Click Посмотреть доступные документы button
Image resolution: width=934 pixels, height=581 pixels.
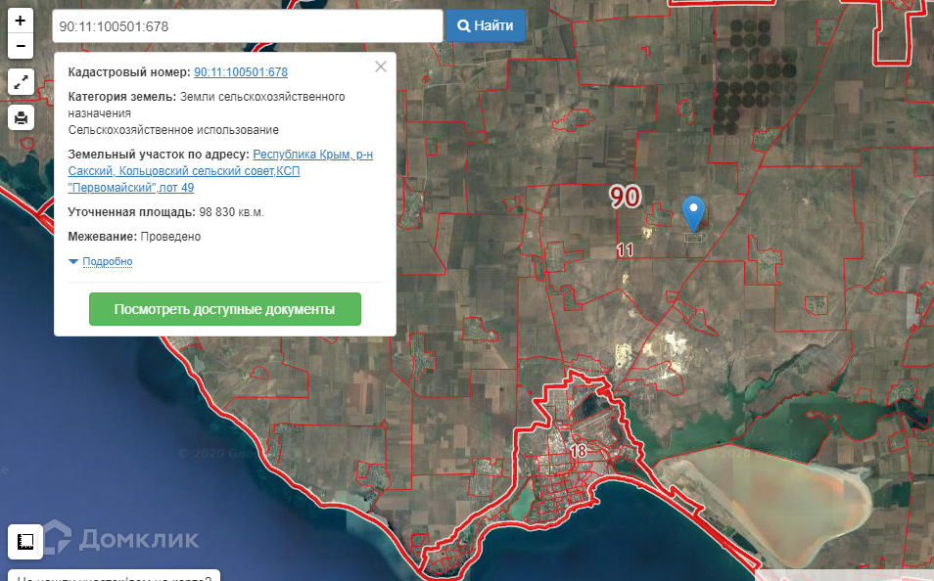pyautogui.click(x=224, y=309)
